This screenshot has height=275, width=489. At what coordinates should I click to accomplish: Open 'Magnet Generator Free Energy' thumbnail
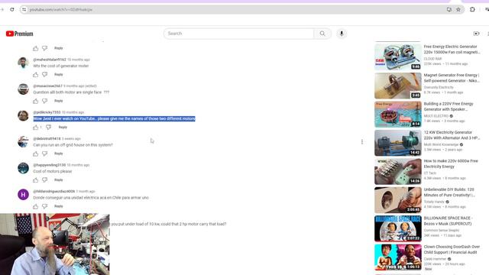(397, 86)
